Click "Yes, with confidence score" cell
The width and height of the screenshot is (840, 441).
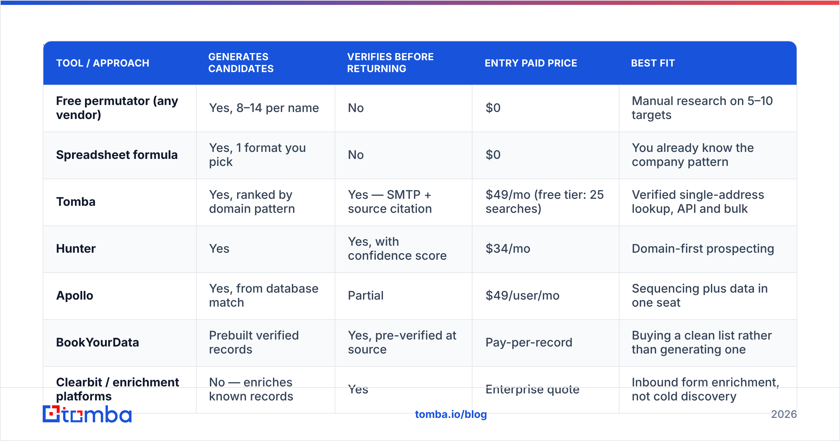[x=397, y=248]
